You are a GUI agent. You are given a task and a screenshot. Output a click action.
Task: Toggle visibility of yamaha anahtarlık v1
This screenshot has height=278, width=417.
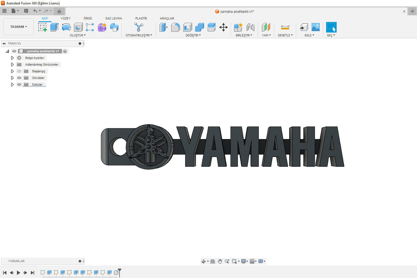(x=14, y=51)
